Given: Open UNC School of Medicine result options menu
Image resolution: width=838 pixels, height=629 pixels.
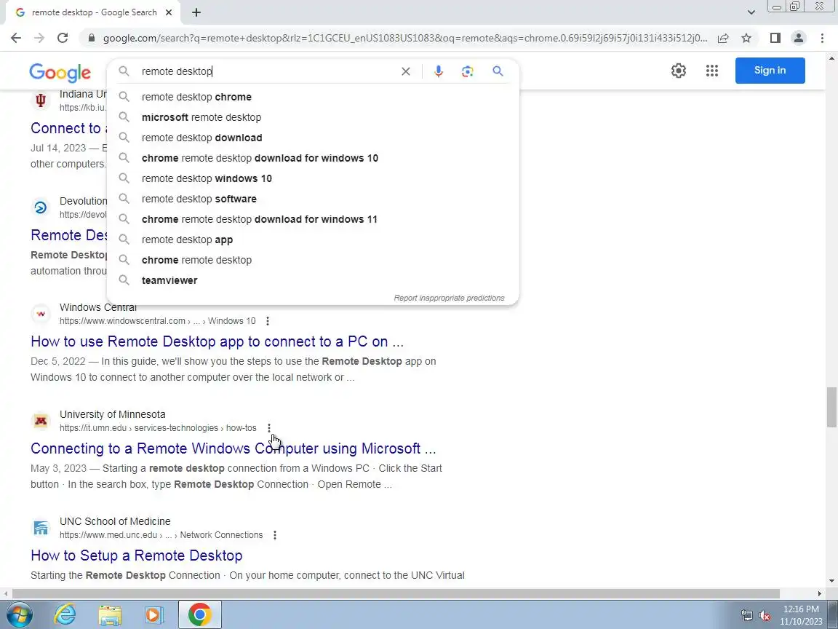Looking at the screenshot, I should (275, 535).
